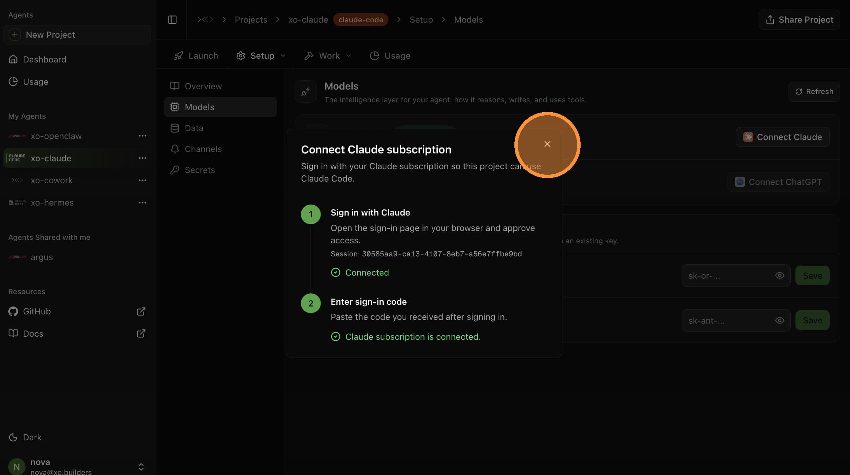Click the moon icon for Dark theme
Image resolution: width=850 pixels, height=475 pixels.
pyautogui.click(x=13, y=437)
